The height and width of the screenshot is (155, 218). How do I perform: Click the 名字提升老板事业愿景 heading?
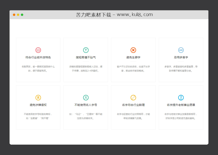(x=181, y=105)
